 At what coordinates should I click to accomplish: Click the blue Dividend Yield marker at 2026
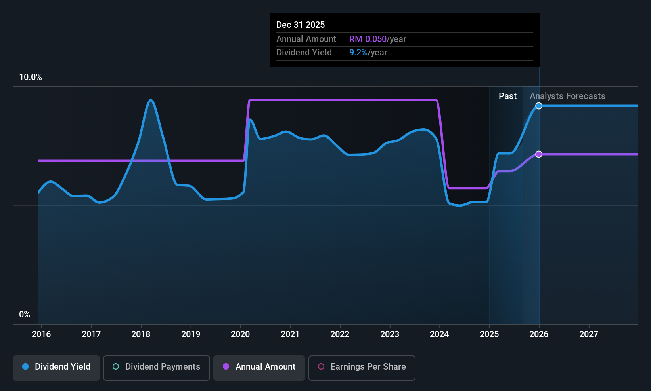point(539,106)
